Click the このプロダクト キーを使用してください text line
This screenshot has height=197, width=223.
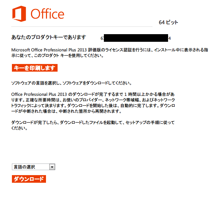point(58,55)
